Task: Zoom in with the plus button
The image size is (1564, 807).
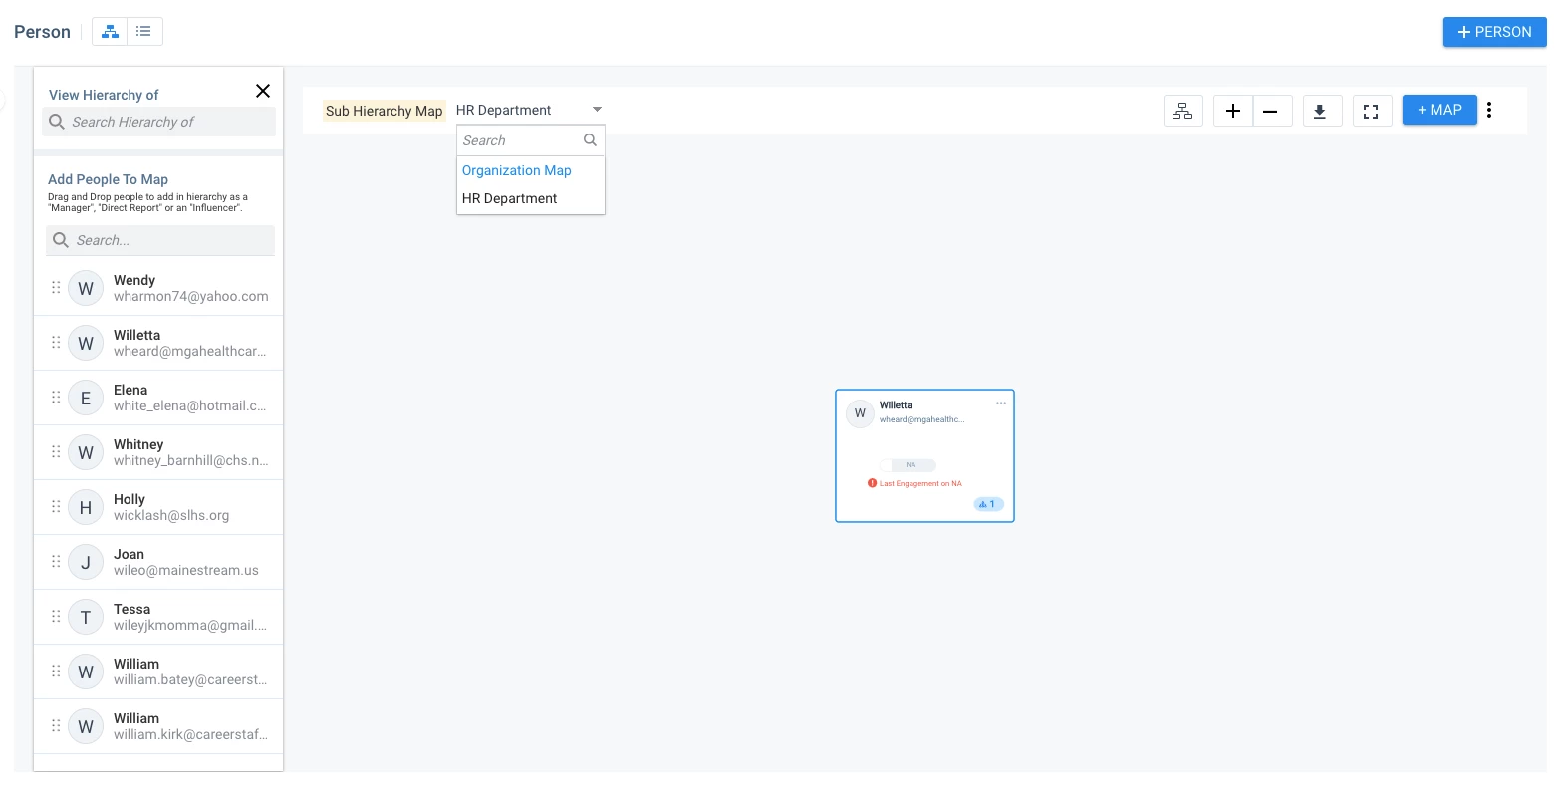Action: coord(1232,111)
